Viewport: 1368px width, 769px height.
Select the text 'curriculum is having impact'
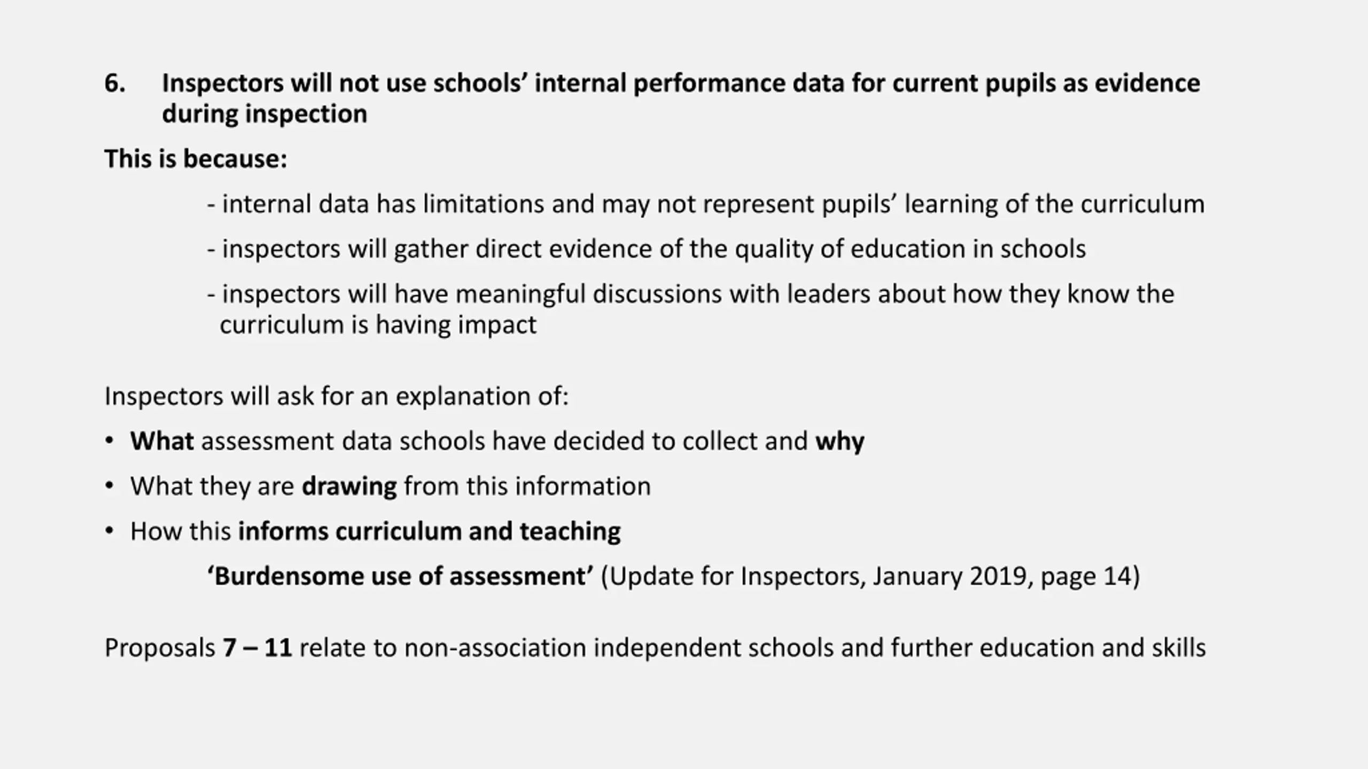[x=378, y=325]
